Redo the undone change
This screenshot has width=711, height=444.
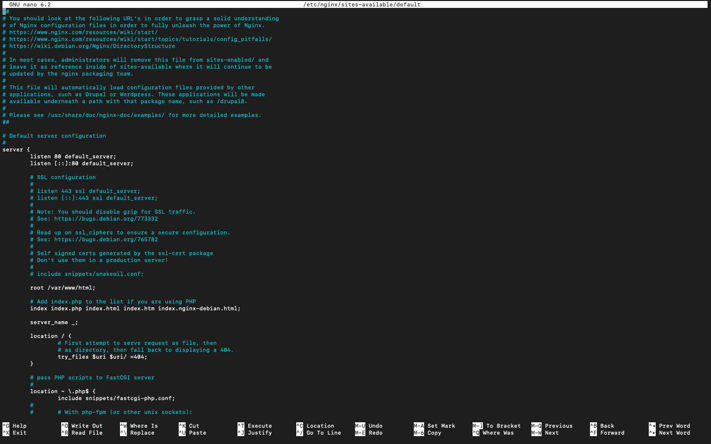[x=370, y=433]
